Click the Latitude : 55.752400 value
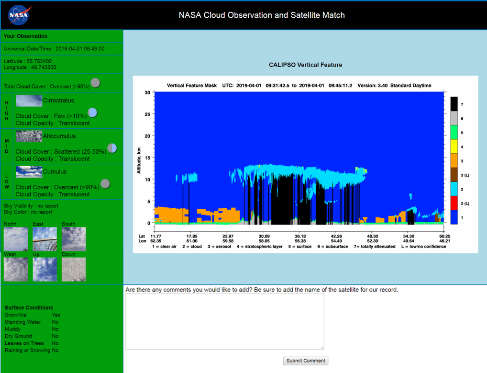This screenshot has width=487, height=373. pyautogui.click(x=28, y=61)
